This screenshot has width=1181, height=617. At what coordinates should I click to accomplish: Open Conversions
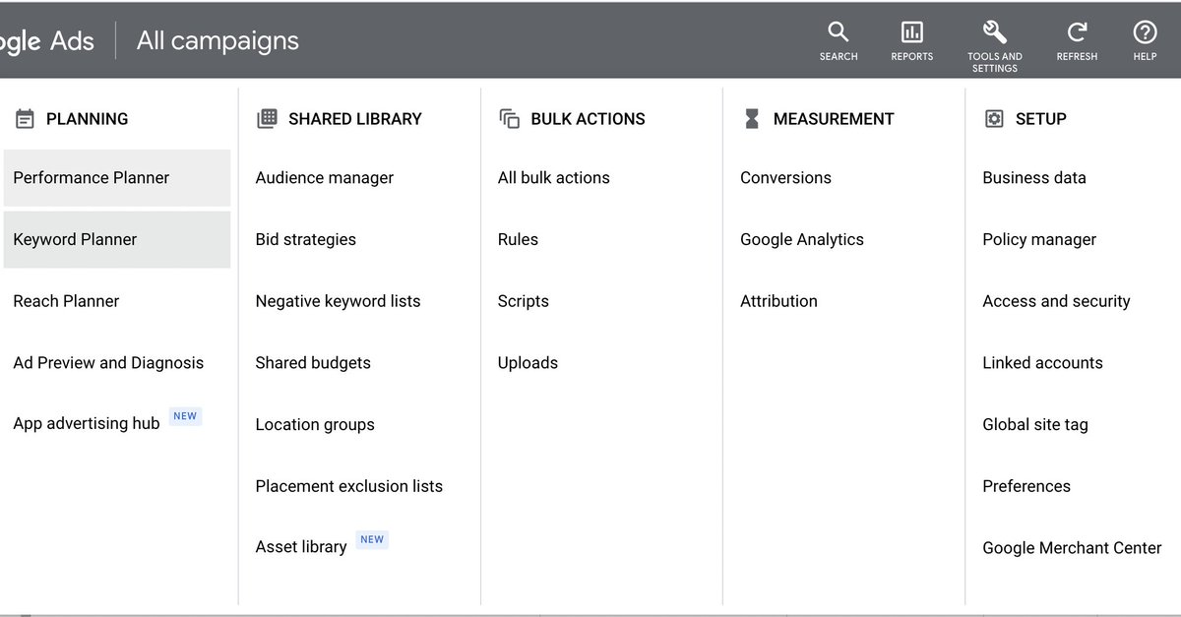coord(785,178)
